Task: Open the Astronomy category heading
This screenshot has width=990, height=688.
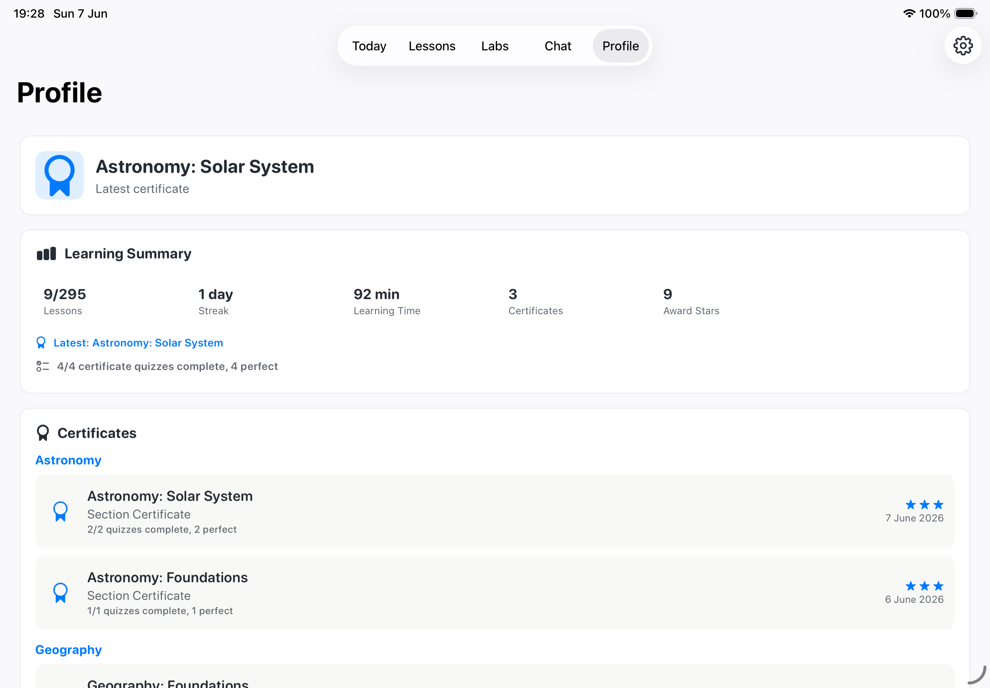Action: 68,460
